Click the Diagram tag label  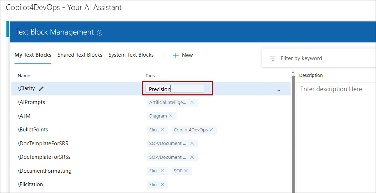click(158, 116)
